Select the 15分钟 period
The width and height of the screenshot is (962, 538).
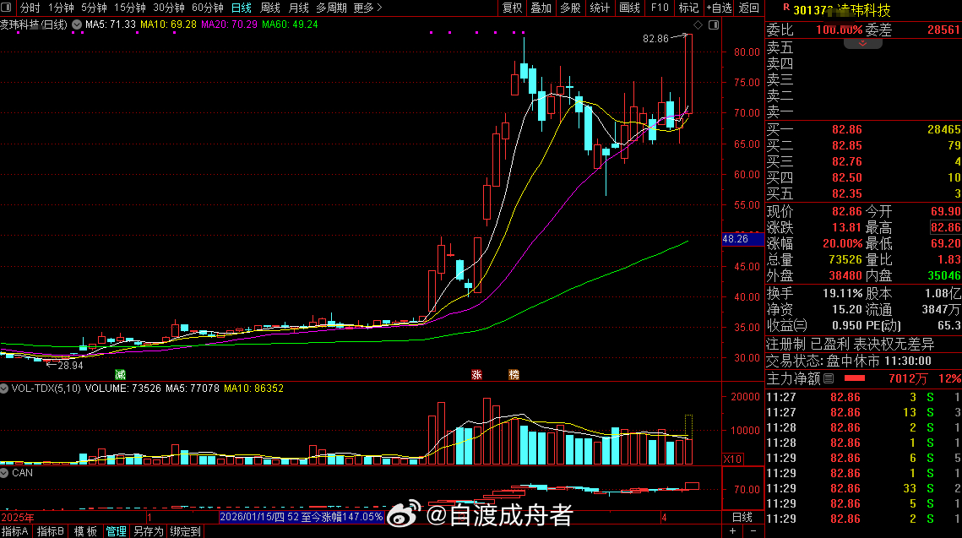[130, 8]
